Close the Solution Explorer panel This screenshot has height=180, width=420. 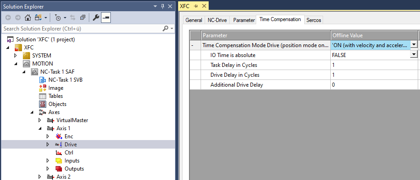click(x=170, y=6)
